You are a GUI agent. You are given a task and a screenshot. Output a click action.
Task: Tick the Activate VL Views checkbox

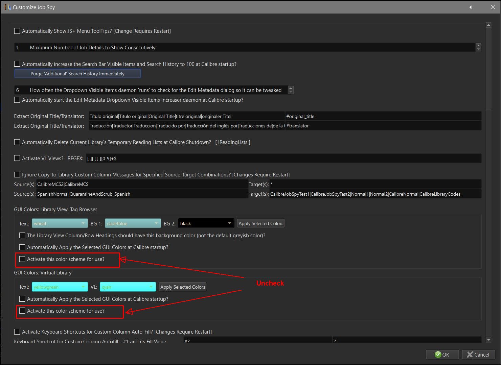click(17, 158)
